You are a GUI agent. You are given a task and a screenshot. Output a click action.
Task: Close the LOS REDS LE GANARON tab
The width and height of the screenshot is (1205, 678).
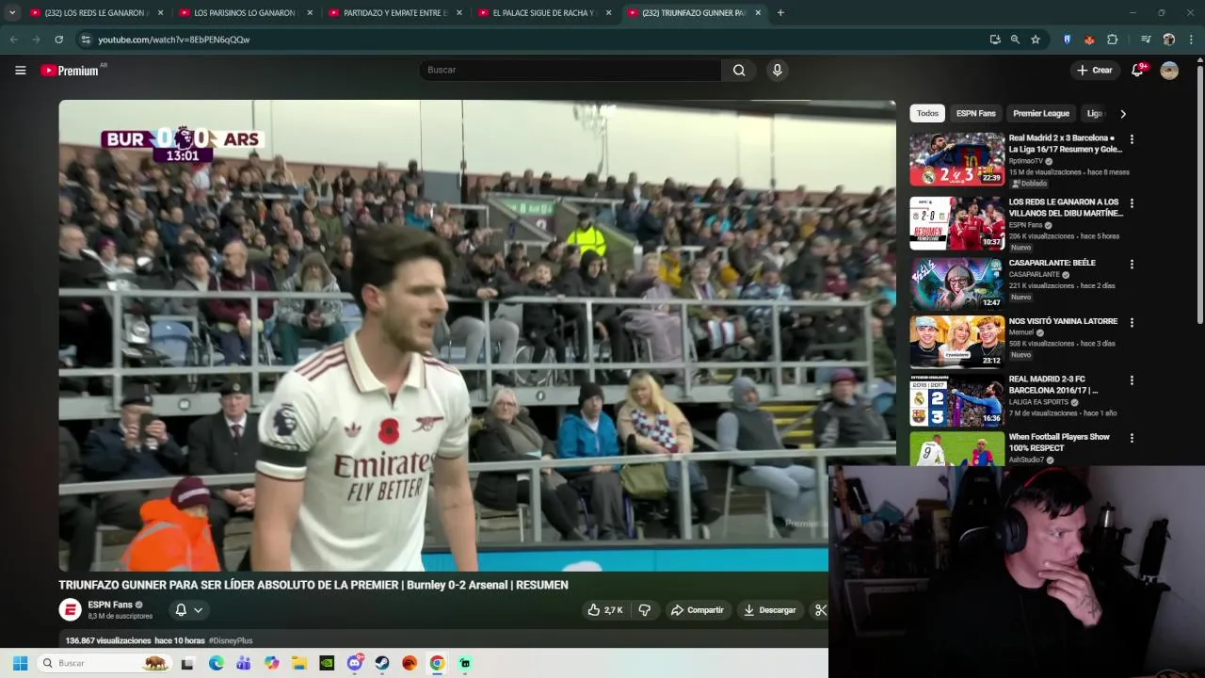160,13
